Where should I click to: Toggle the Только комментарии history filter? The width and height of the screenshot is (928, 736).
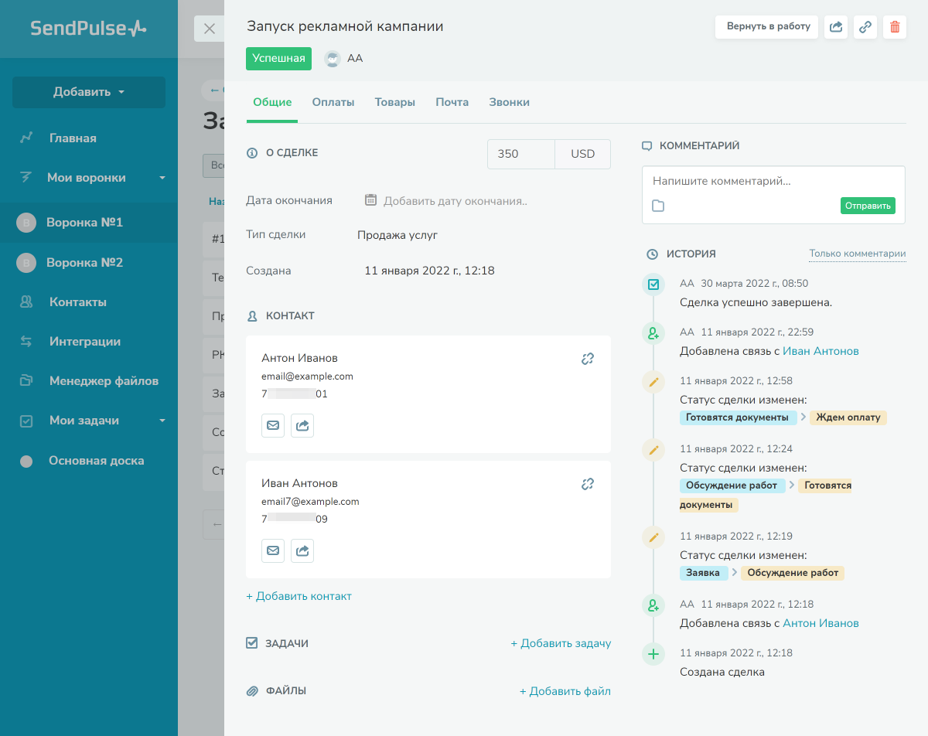[858, 254]
